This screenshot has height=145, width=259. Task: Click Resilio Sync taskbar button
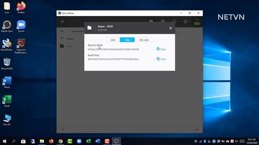coord(116,141)
